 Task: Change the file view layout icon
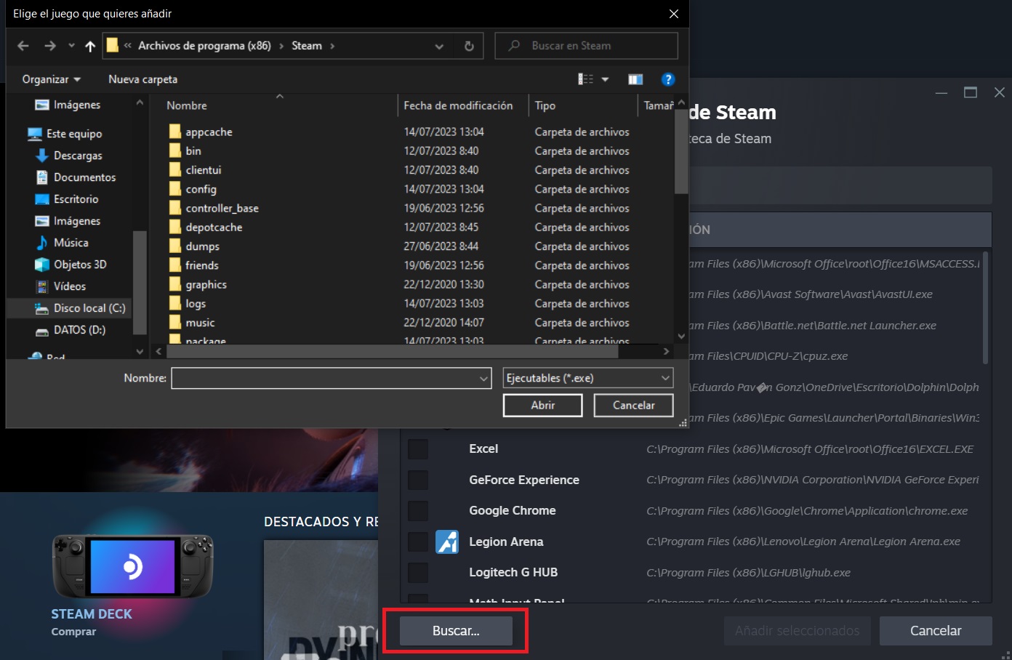point(585,79)
